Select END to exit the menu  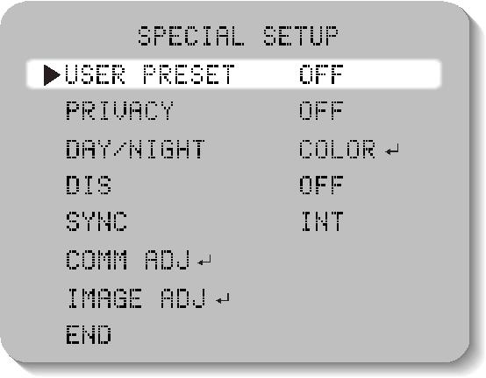click(89, 334)
